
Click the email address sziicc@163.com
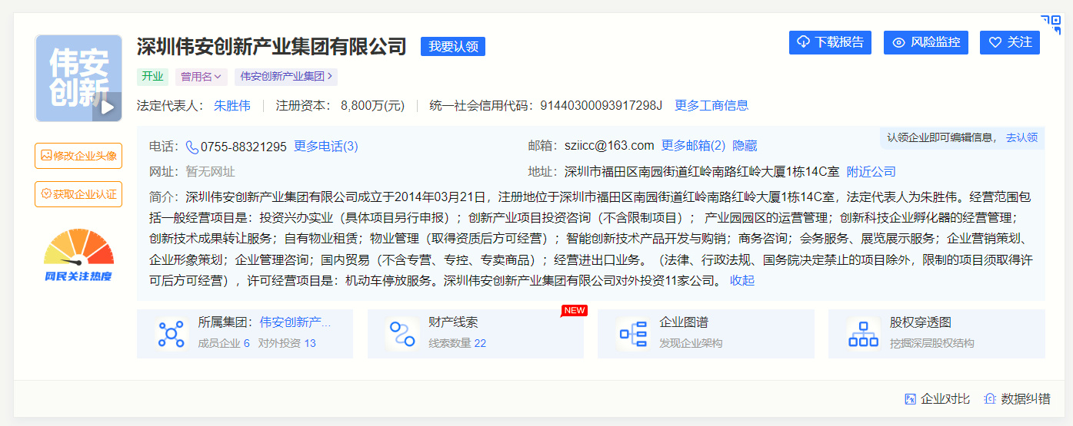(x=609, y=146)
